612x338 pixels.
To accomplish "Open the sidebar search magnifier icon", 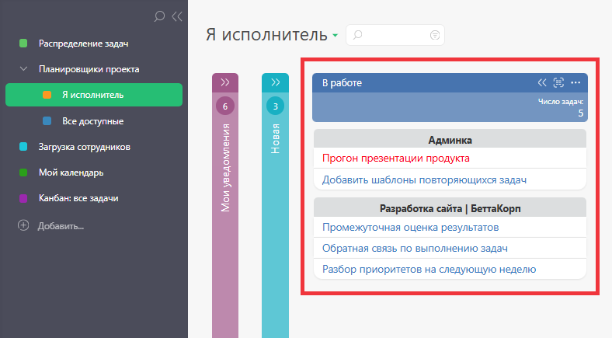I will (x=159, y=16).
